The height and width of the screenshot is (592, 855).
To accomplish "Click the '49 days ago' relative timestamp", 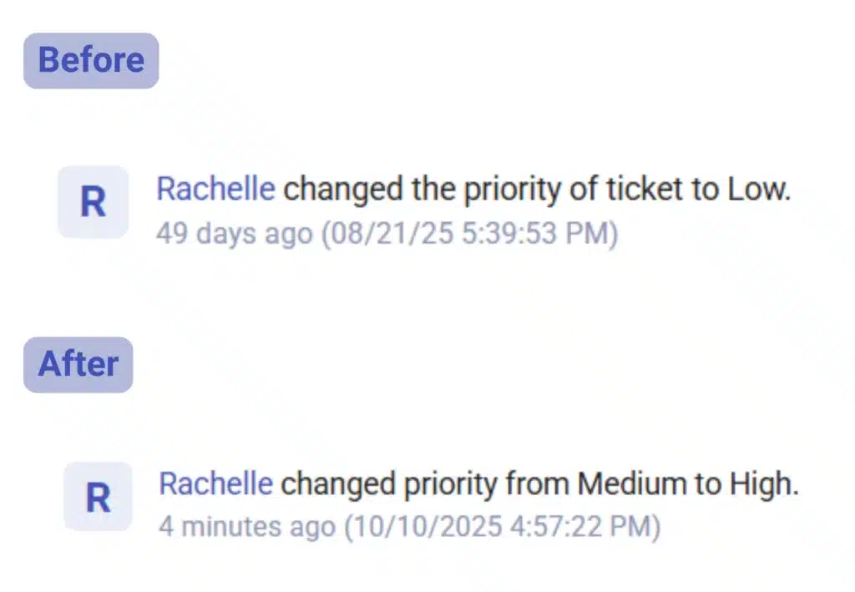I will [235, 234].
